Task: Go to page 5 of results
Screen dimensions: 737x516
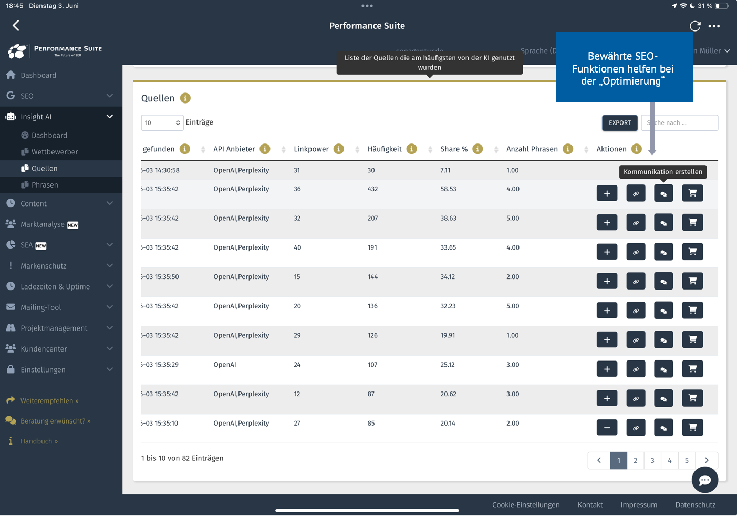Action: coord(687,460)
